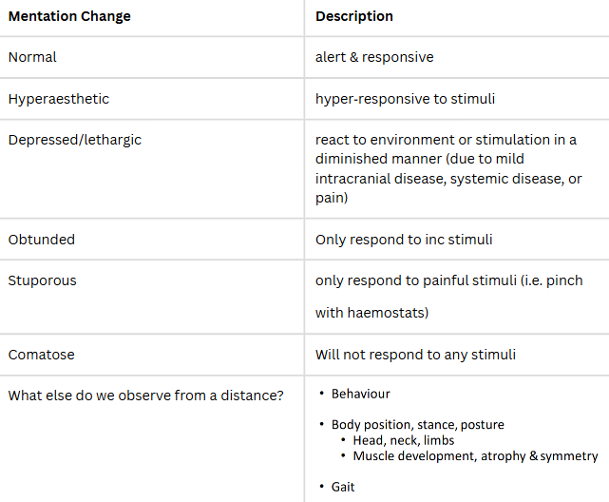Click the "Mentation Change" column header
The height and width of the screenshot is (502, 609).
69,17
